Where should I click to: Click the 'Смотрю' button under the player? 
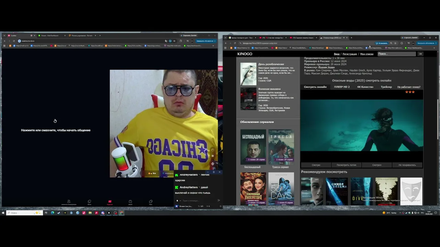tap(316, 165)
